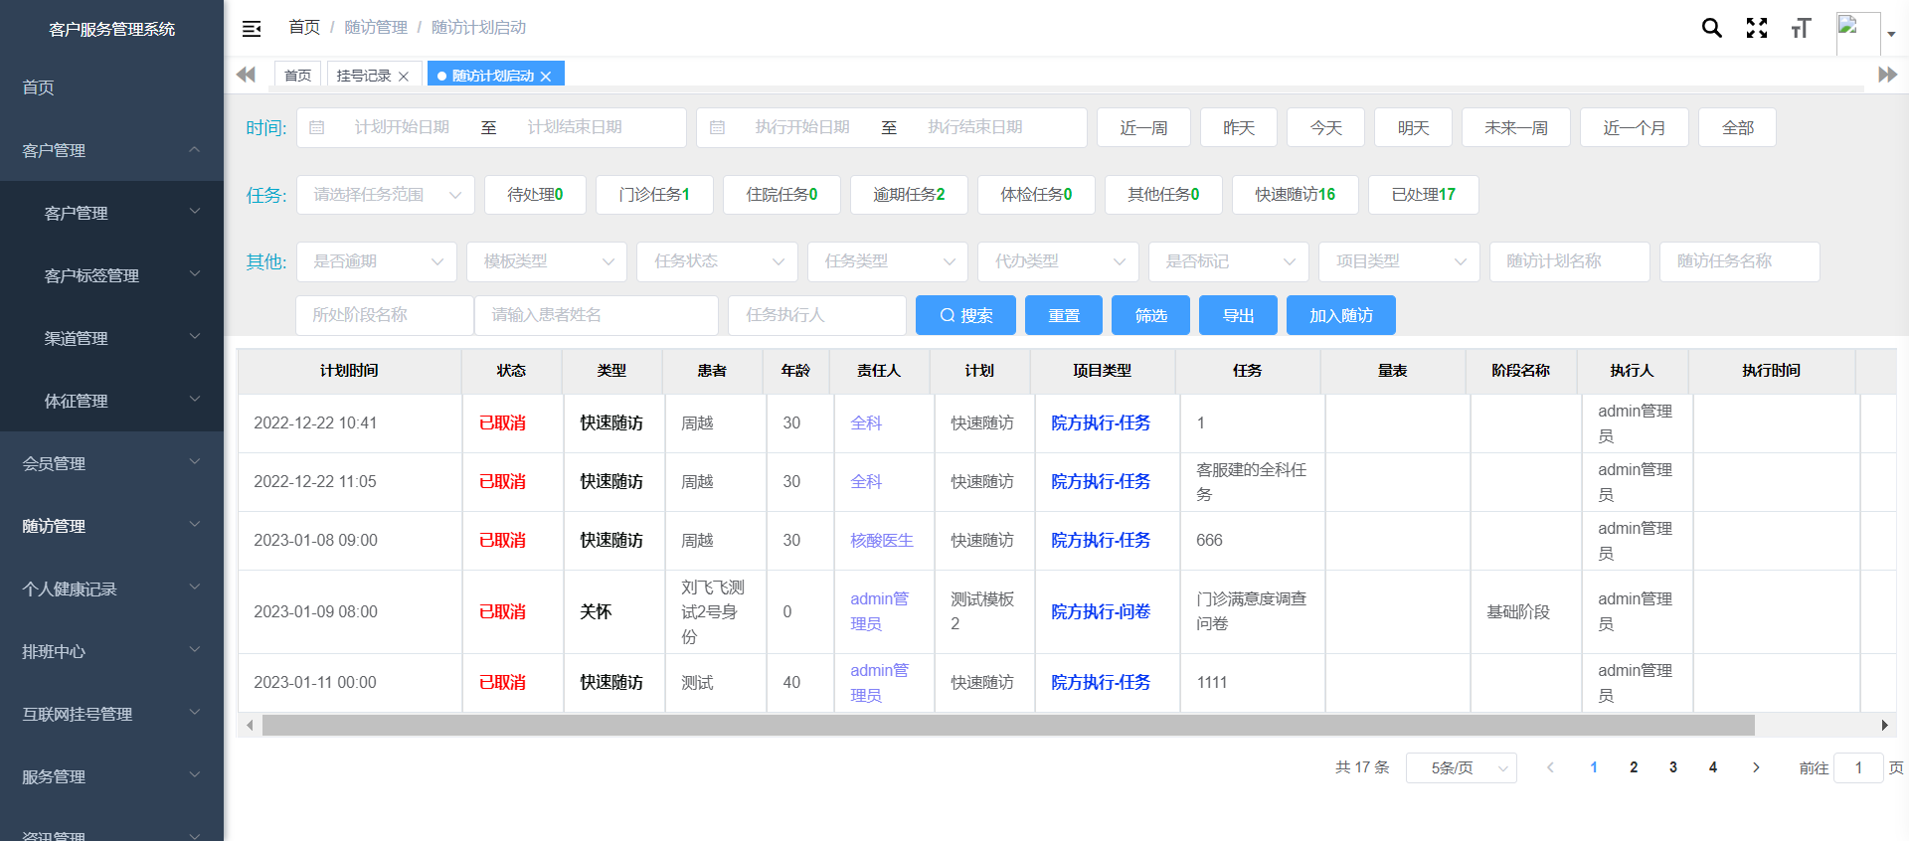This screenshot has width=1909, height=841.
Task: Filter by 今天
Action: 1325,127
